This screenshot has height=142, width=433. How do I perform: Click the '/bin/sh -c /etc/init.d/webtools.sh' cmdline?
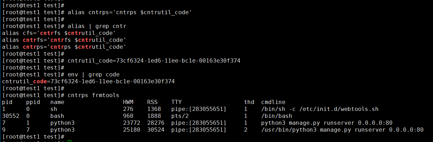pyautogui.click(x=320, y=109)
